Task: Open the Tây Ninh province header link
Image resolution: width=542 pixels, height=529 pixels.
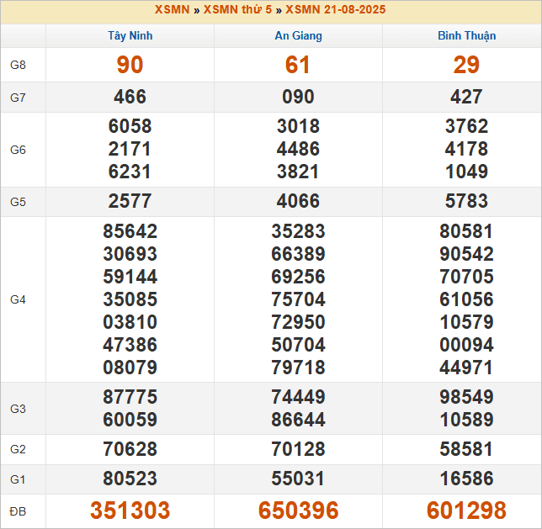Action: point(130,35)
